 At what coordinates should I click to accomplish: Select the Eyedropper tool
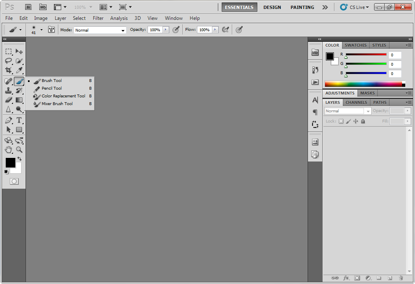point(19,71)
